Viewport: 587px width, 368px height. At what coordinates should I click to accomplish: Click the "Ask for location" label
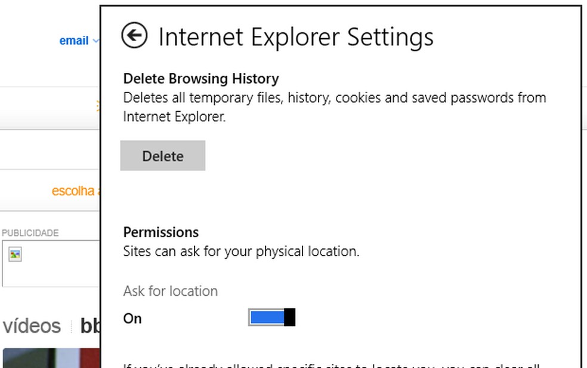(x=171, y=291)
